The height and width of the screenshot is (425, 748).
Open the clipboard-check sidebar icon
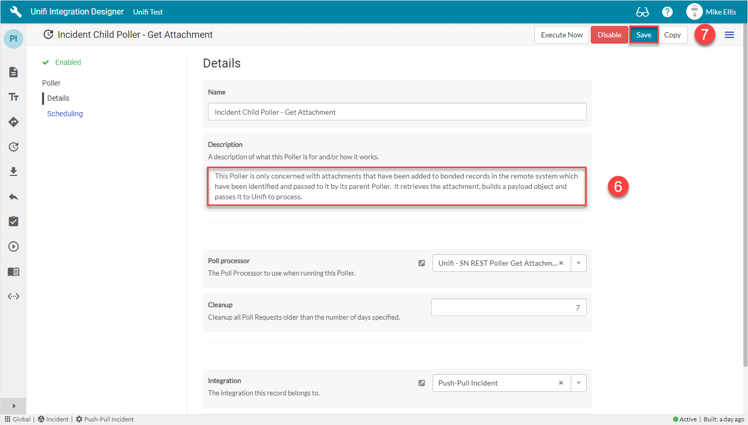click(13, 221)
